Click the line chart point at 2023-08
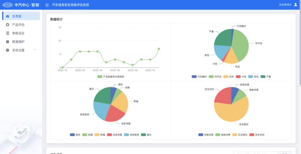301x154 pixels. [133, 65]
